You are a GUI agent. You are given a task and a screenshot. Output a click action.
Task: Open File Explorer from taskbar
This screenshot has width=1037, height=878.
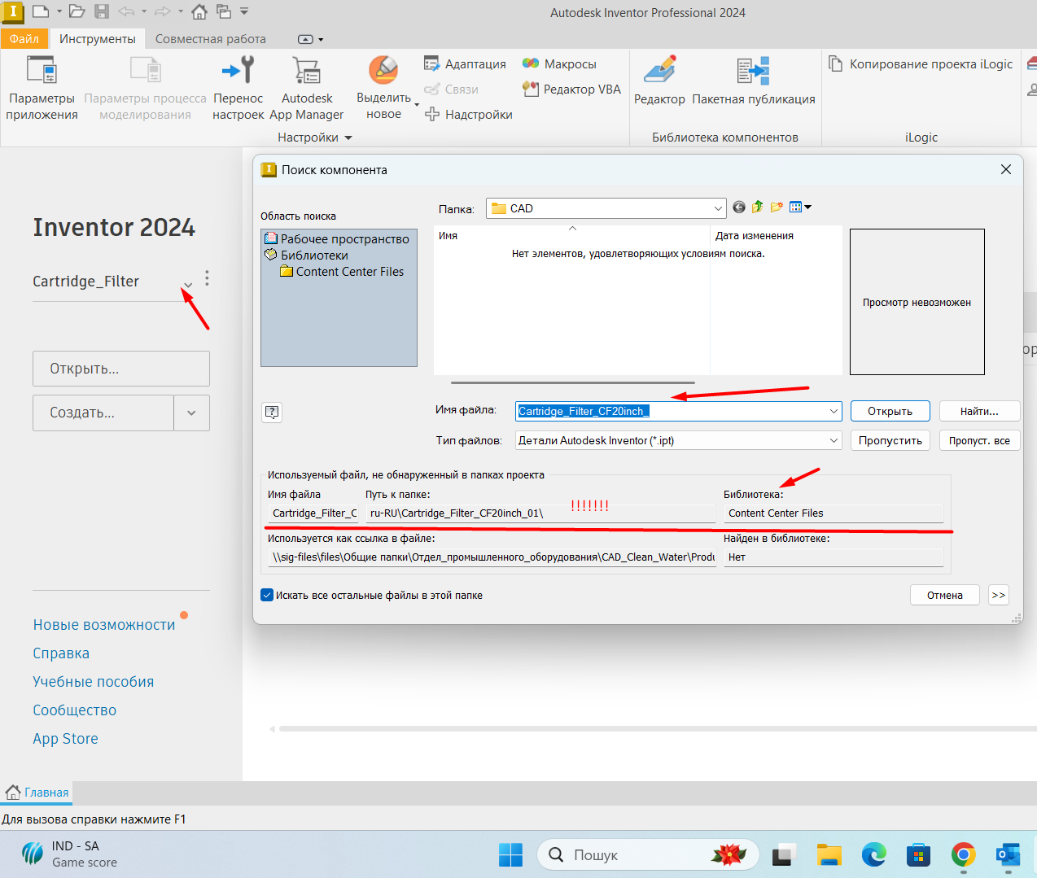point(829,855)
